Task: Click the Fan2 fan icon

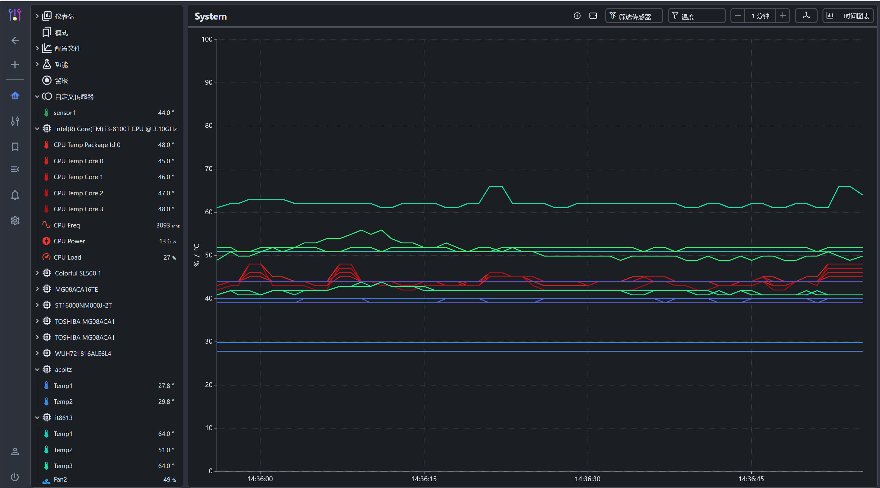Action: (46, 481)
